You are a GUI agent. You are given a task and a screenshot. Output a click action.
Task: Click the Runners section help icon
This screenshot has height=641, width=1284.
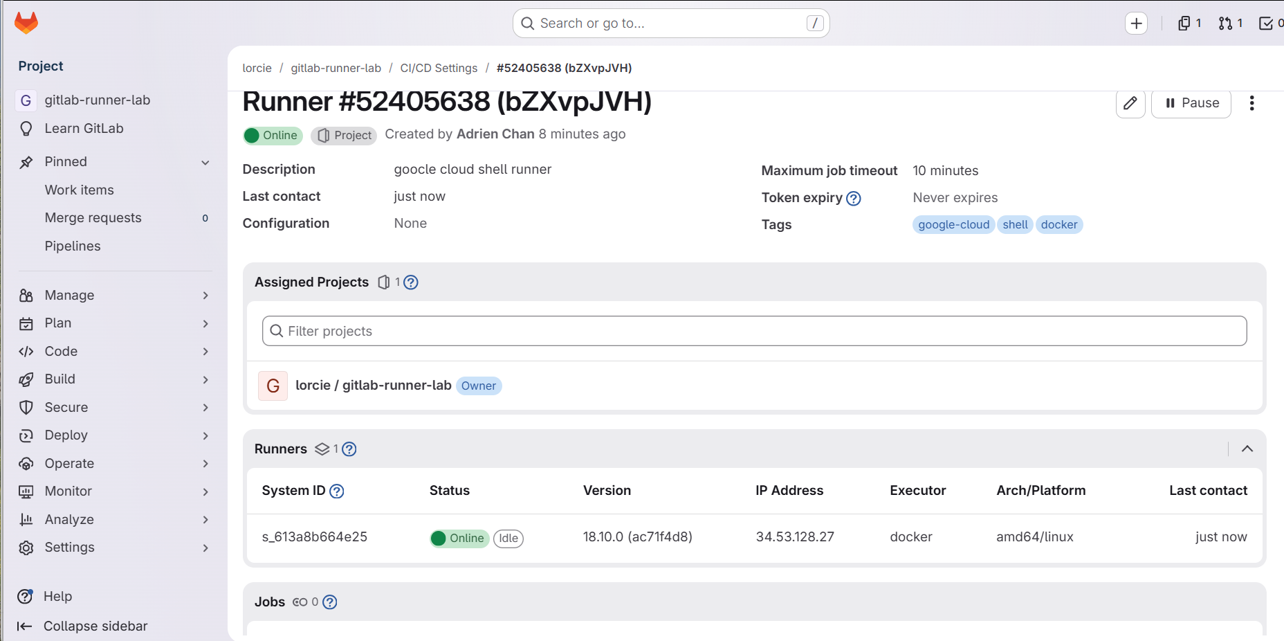(349, 449)
